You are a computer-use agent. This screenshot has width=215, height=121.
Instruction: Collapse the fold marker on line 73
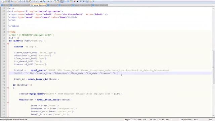pos(8,88)
